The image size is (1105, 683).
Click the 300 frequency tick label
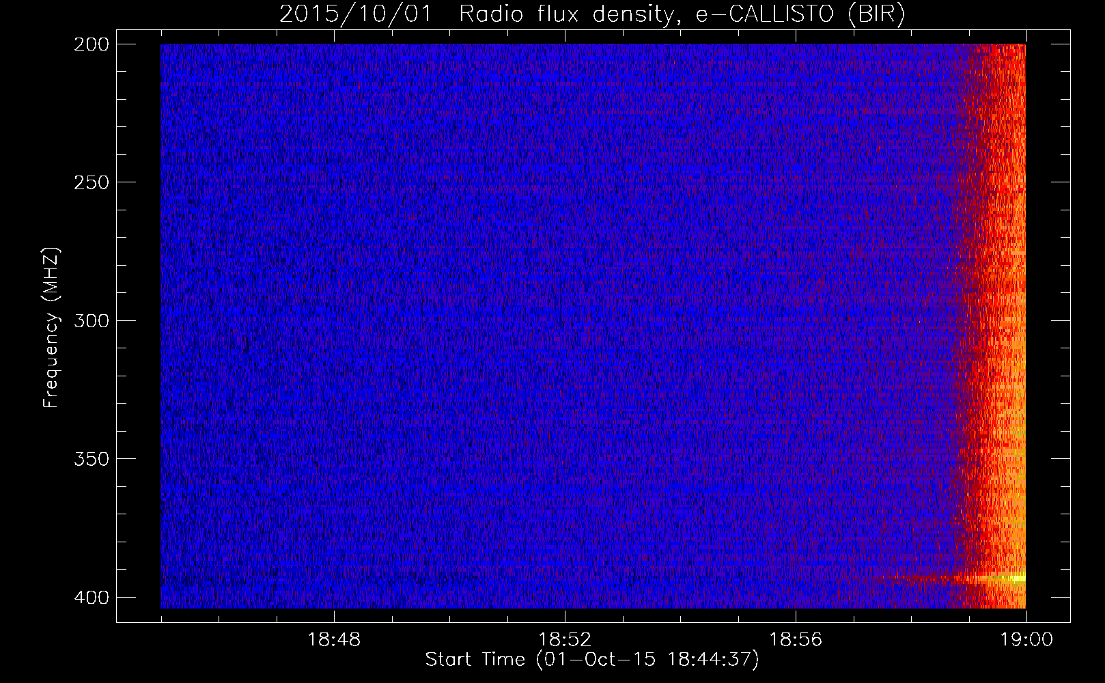pyautogui.click(x=91, y=321)
